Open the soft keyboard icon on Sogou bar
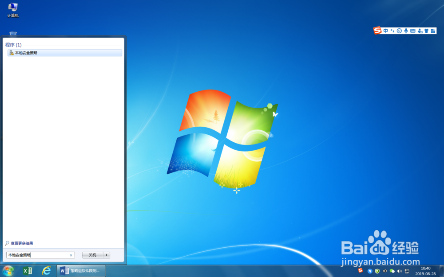The height and width of the screenshot is (277, 444). [x=413, y=31]
